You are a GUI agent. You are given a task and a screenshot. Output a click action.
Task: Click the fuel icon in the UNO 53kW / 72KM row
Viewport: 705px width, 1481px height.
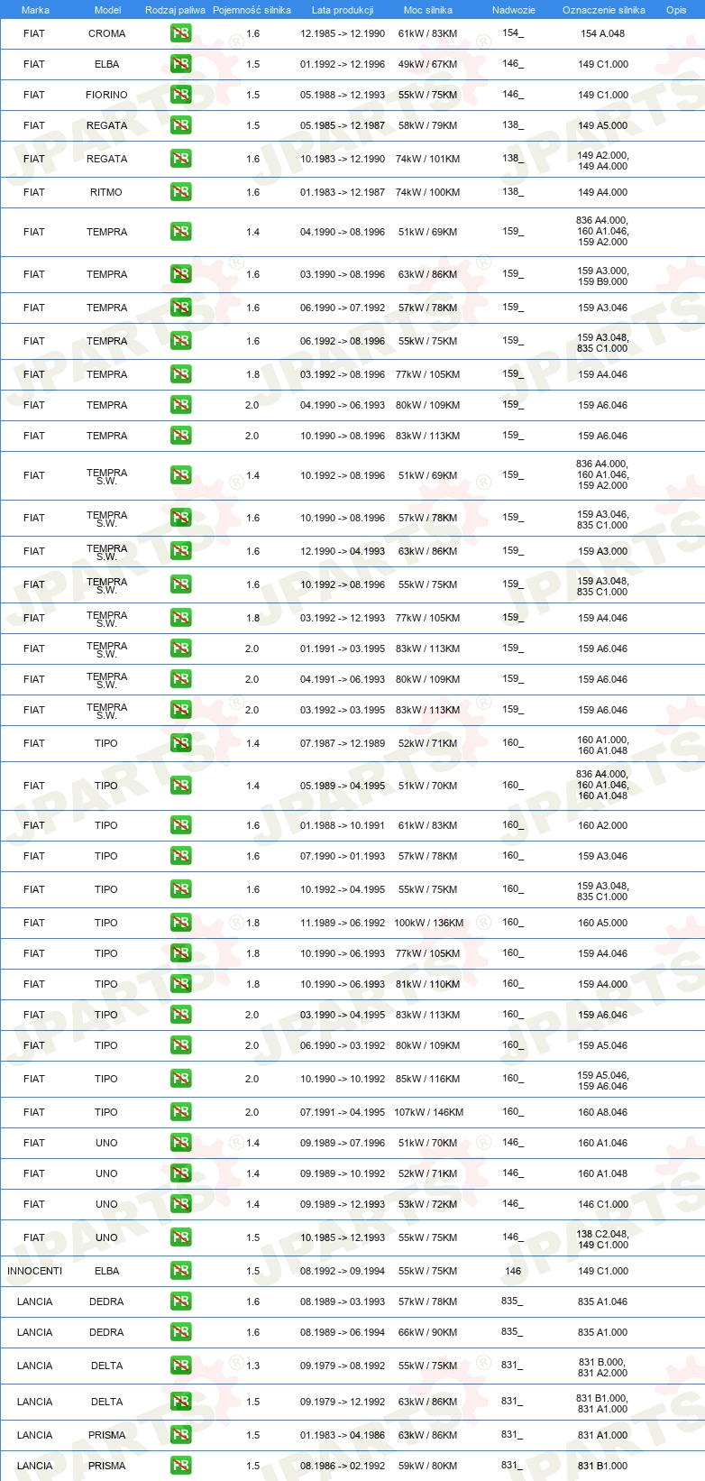pyautogui.click(x=181, y=1204)
